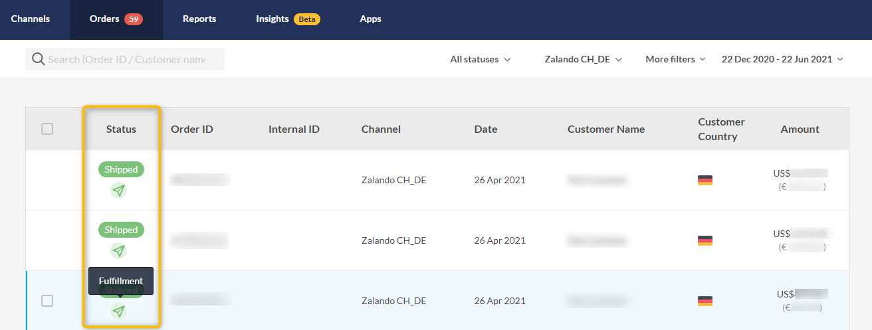Go to the Reports tab
The height and width of the screenshot is (330, 872).
pos(199,19)
